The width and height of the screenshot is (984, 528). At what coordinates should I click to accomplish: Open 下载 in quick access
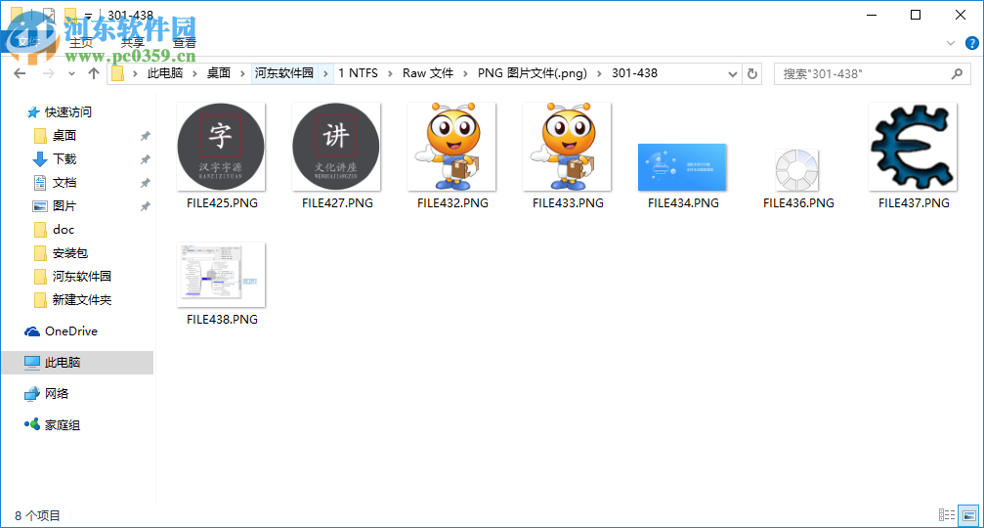[x=64, y=158]
